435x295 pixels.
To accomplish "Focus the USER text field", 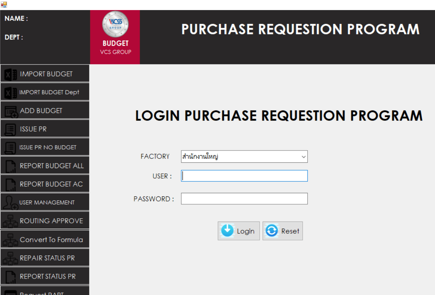I will (244, 176).
